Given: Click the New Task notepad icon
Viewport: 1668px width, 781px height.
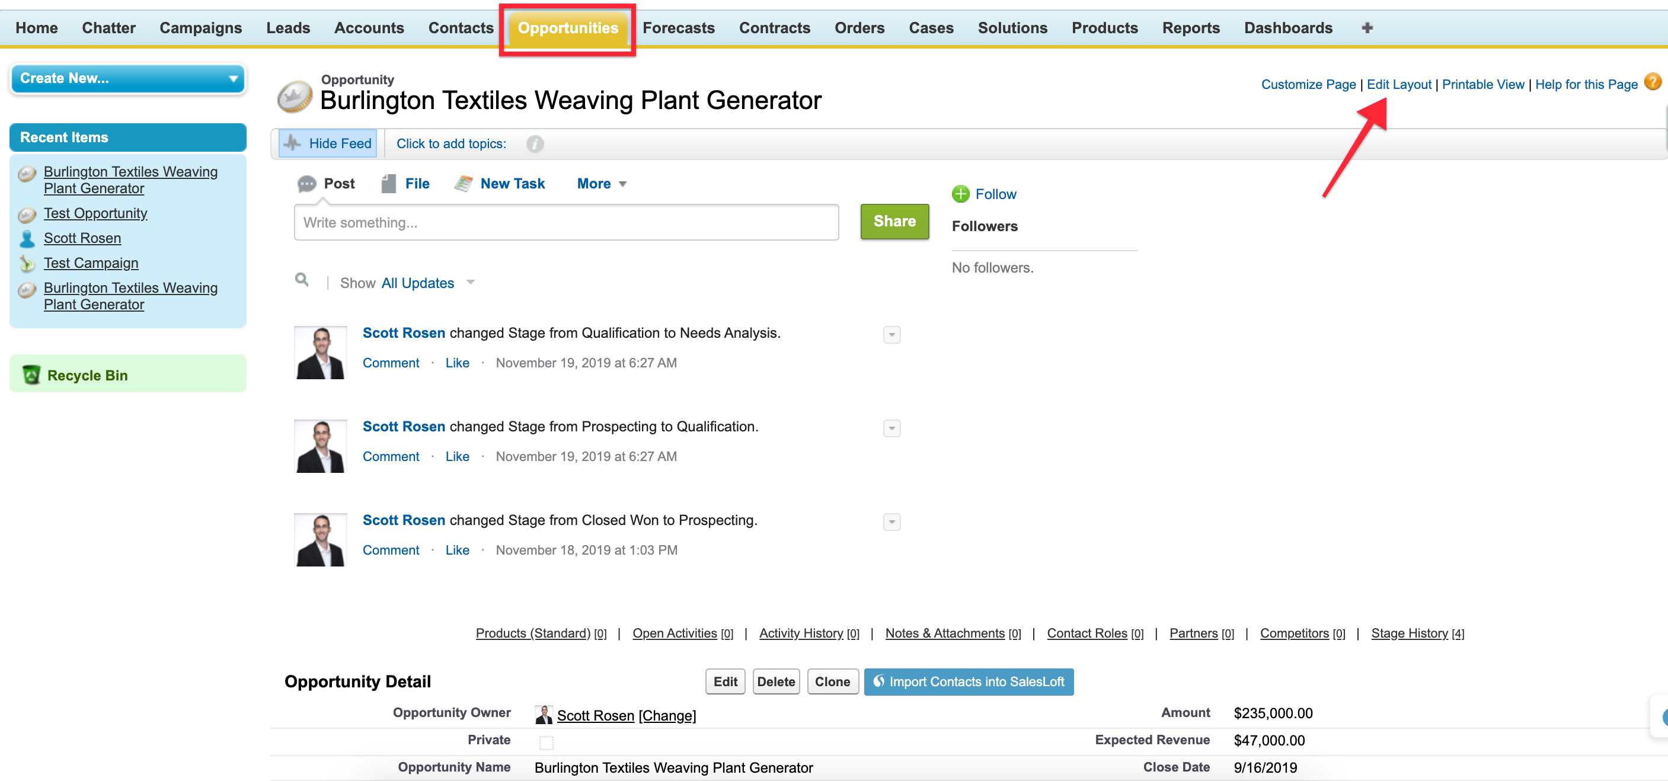Looking at the screenshot, I should [463, 184].
